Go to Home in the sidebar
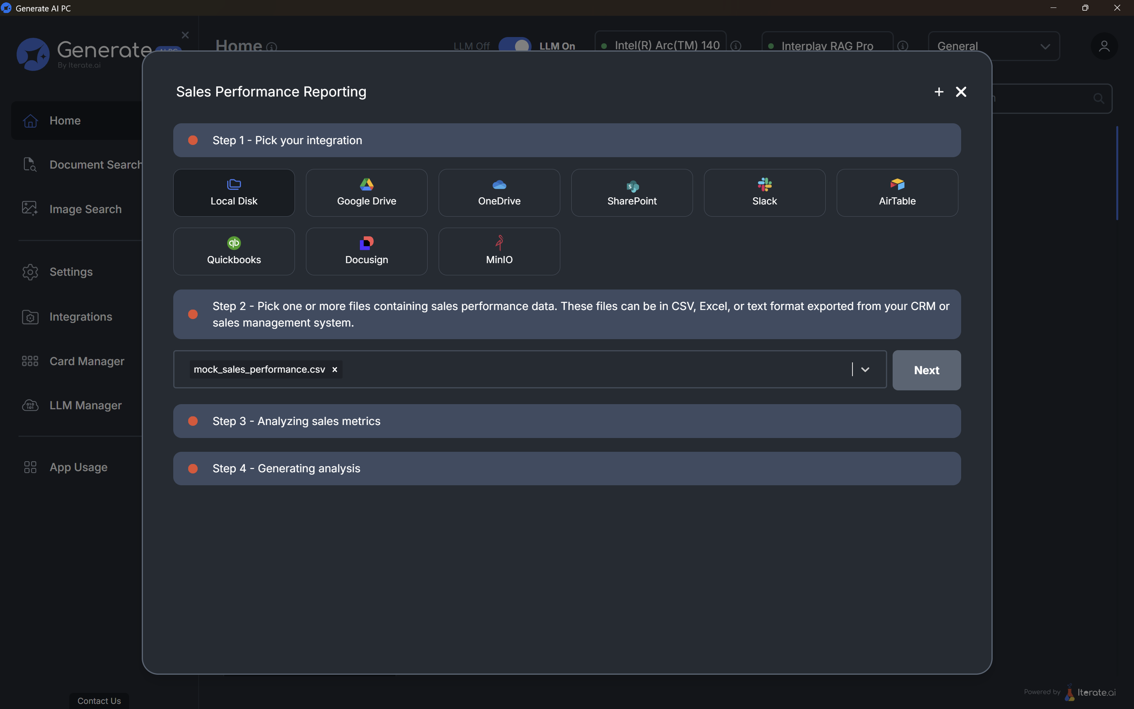The width and height of the screenshot is (1134, 709). [77, 121]
